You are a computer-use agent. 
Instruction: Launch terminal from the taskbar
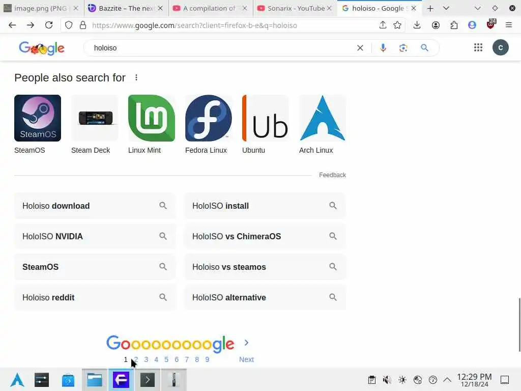148,380
